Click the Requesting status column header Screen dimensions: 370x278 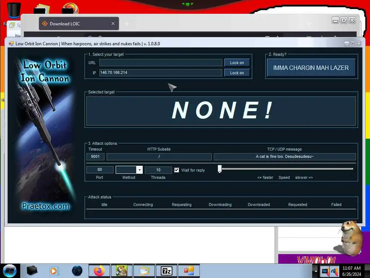(182, 205)
